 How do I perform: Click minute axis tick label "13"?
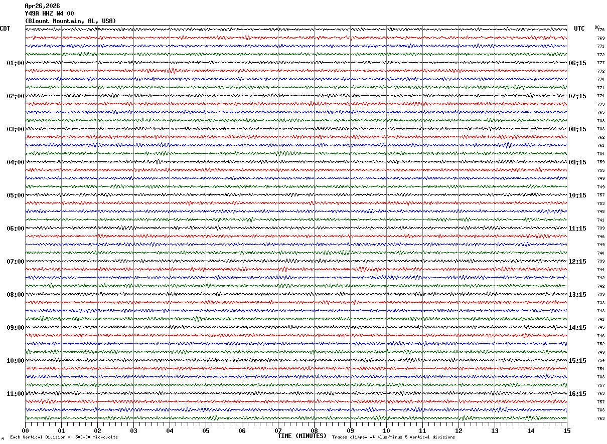[495, 430]
